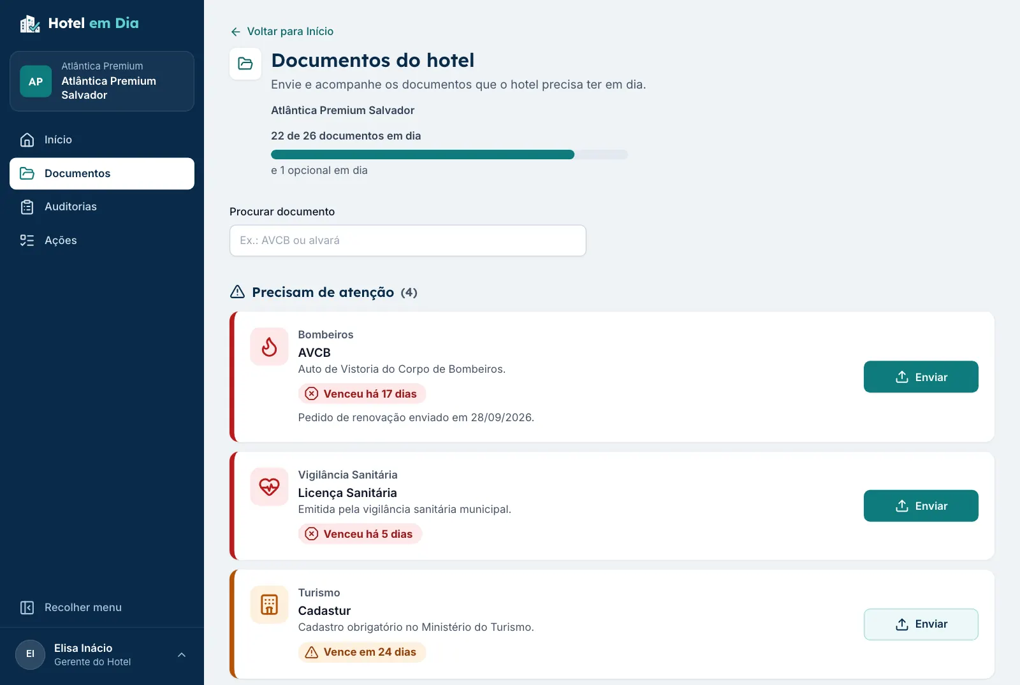
Task: Focus the Procurar documento search field
Action: [x=408, y=241]
